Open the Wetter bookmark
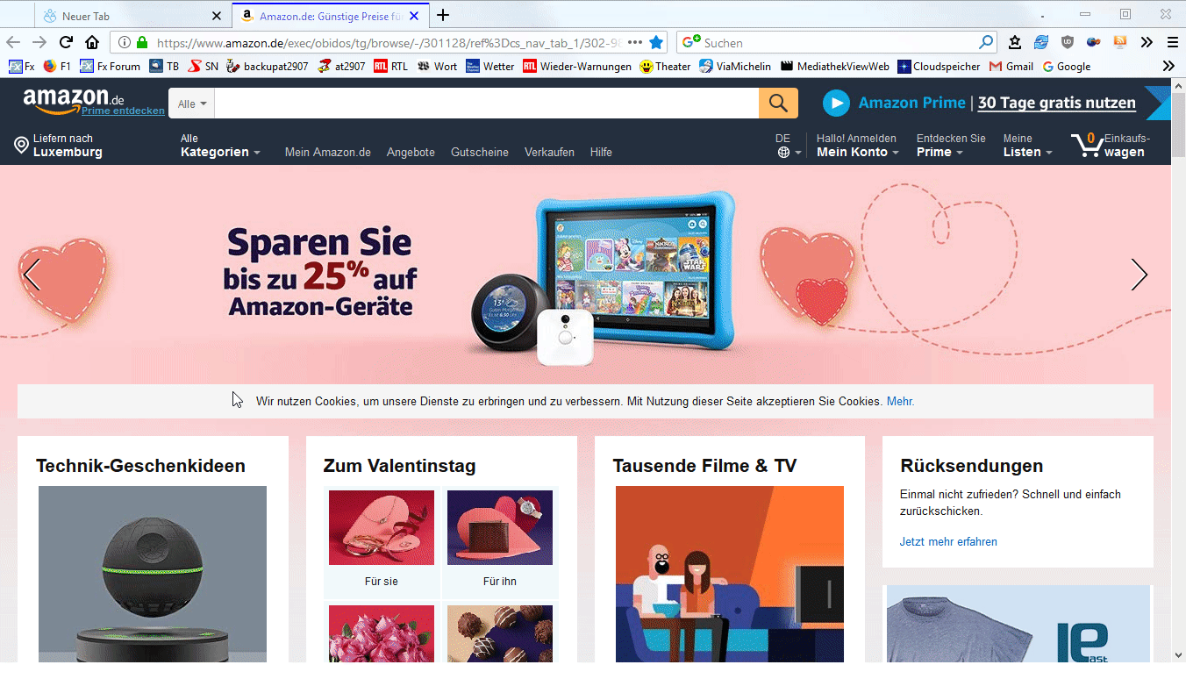Image resolution: width=1186 pixels, height=679 pixels. point(489,66)
